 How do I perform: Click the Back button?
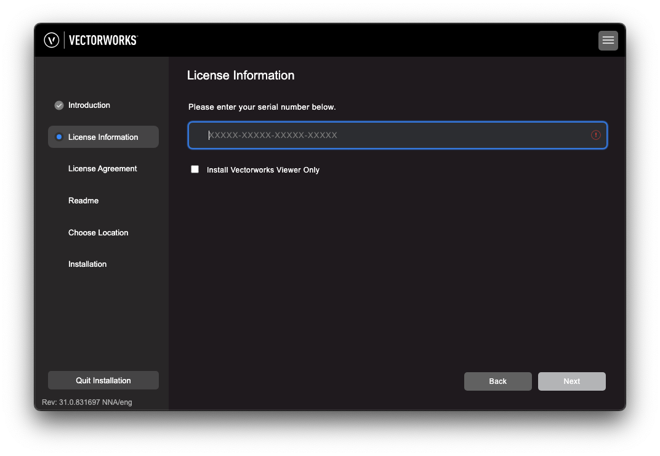click(x=497, y=381)
